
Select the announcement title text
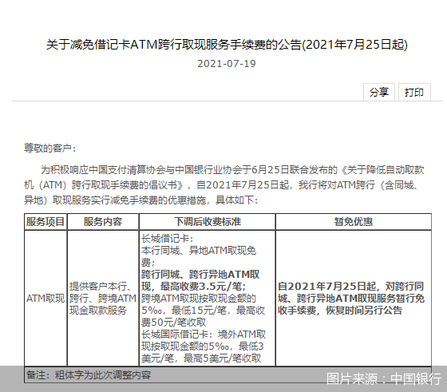click(x=227, y=45)
